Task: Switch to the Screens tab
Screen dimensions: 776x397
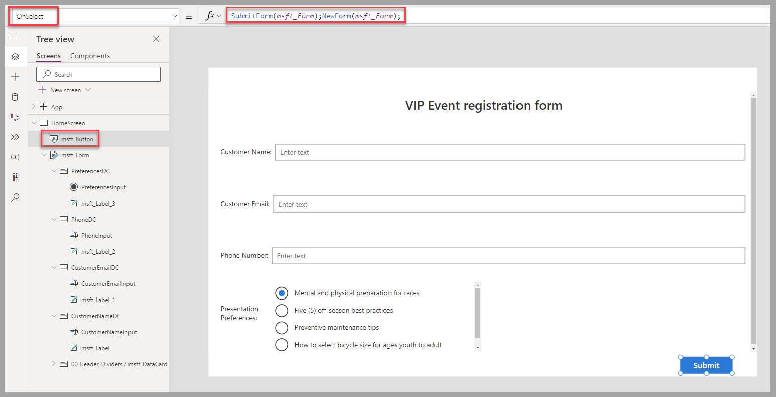Action: [49, 56]
